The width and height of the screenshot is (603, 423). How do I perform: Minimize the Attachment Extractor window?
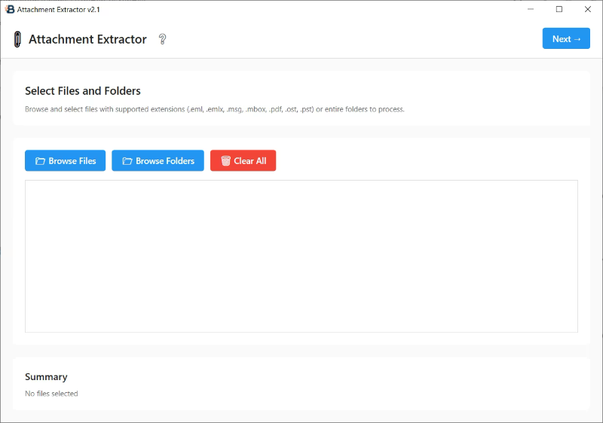point(530,9)
